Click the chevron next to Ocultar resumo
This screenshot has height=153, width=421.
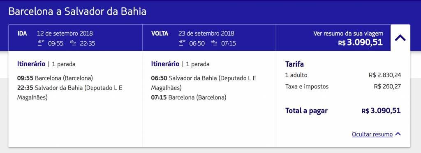tap(398, 134)
